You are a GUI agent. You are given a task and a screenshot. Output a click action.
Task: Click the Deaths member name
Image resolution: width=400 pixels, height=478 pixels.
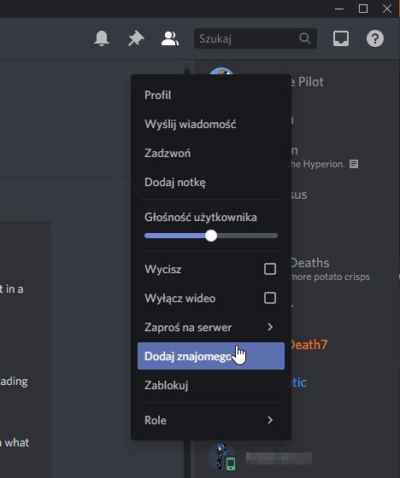(309, 263)
